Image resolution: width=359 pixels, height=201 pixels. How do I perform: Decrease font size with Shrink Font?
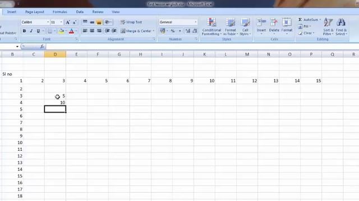pyautogui.click(x=75, y=22)
